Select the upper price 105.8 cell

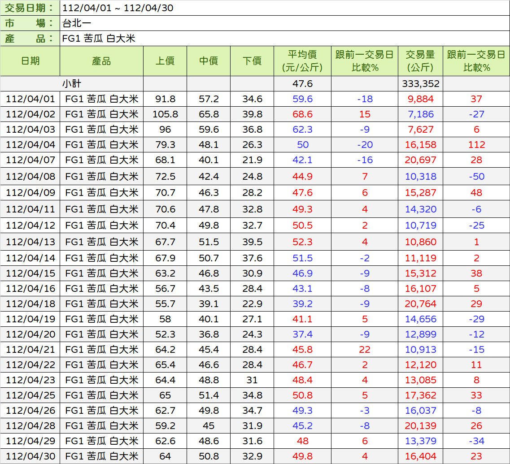(165, 114)
